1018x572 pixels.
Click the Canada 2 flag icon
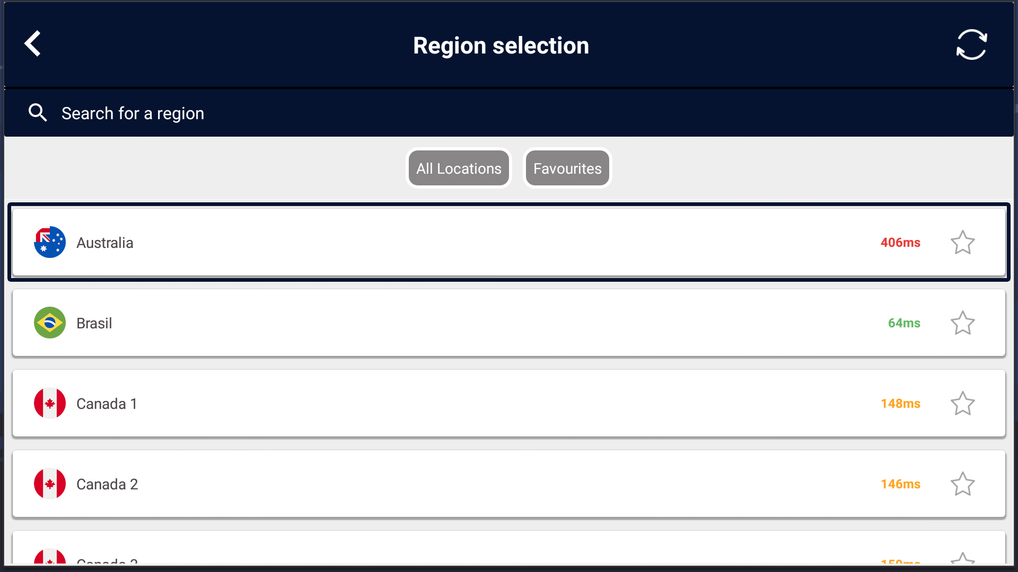tap(50, 484)
